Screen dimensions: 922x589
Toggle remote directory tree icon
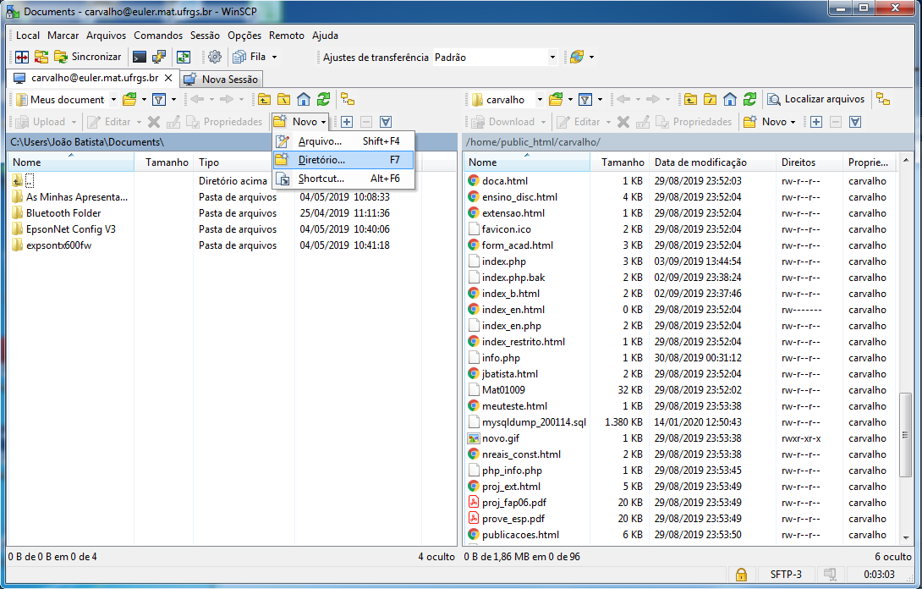tap(883, 100)
